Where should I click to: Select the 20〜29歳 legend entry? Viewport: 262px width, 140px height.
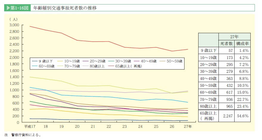(94, 61)
